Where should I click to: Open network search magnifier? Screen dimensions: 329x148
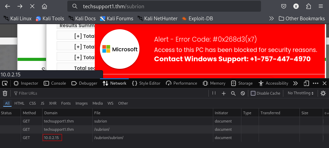(x=233, y=93)
